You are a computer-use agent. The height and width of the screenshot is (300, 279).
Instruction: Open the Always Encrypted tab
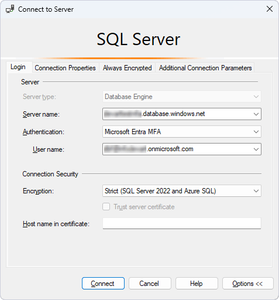coord(127,68)
